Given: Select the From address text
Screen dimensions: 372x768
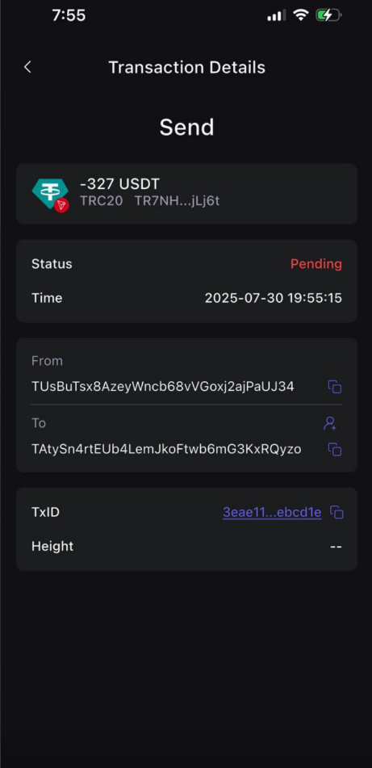Looking at the screenshot, I should pyautogui.click(x=162, y=387).
